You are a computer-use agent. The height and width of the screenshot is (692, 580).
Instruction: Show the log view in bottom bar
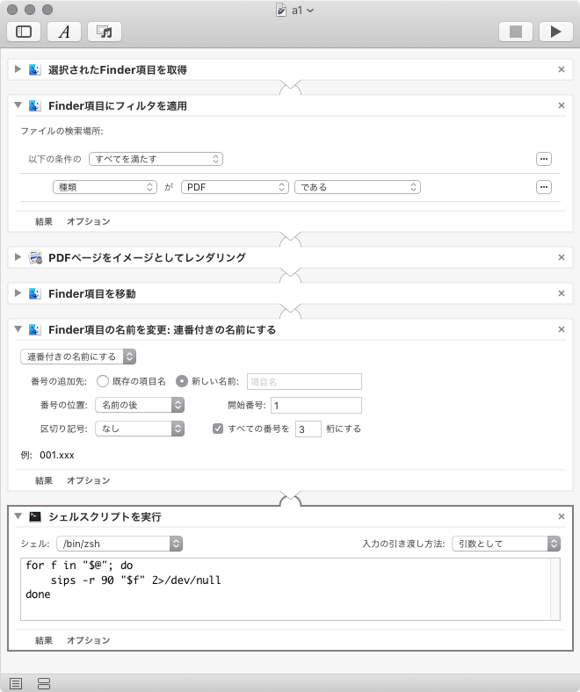(16, 683)
